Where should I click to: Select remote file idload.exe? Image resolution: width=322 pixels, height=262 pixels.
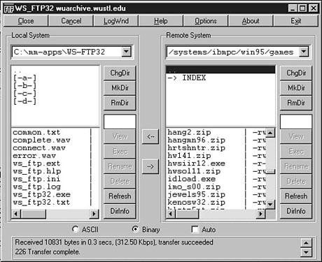pyautogui.click(x=192, y=179)
